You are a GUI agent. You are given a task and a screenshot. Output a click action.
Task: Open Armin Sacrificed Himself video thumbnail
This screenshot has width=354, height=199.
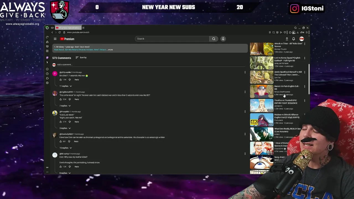coord(262,77)
